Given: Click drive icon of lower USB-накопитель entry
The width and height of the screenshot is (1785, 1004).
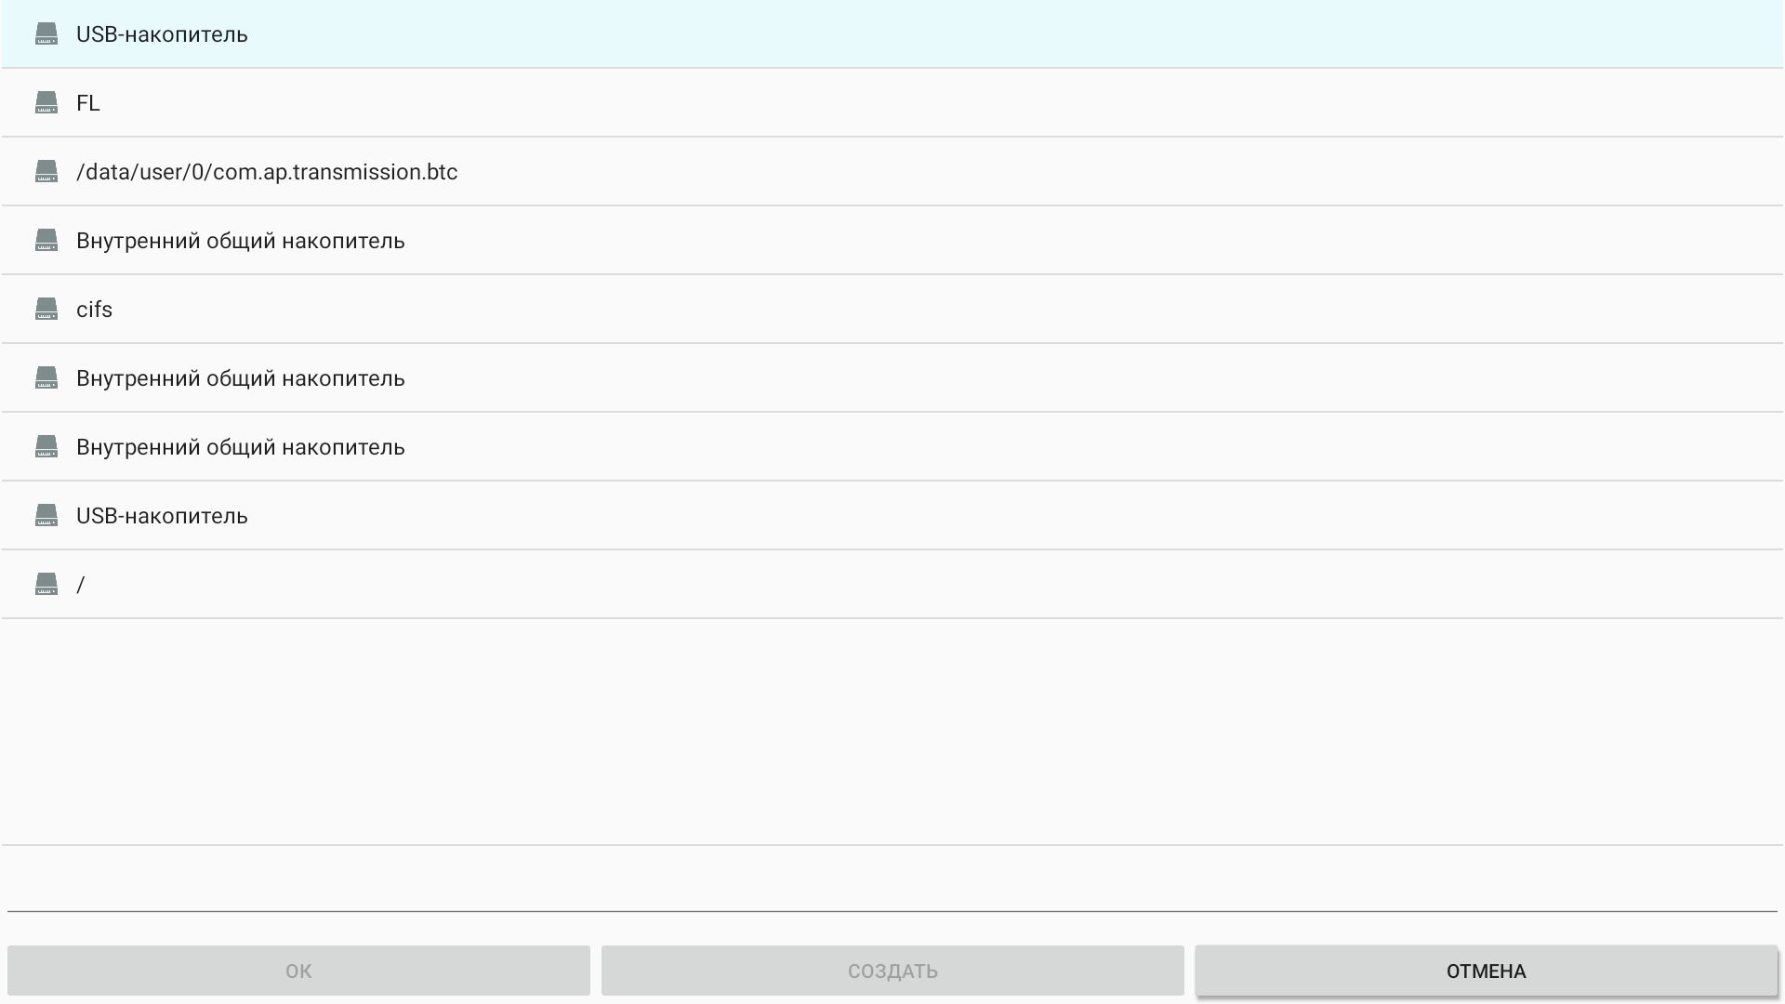Looking at the screenshot, I should (x=46, y=516).
